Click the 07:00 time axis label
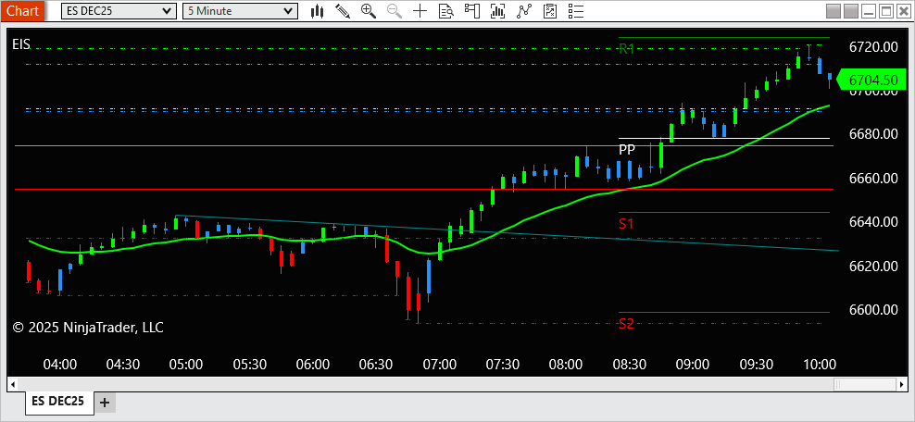This screenshot has height=422, width=915. (439, 365)
